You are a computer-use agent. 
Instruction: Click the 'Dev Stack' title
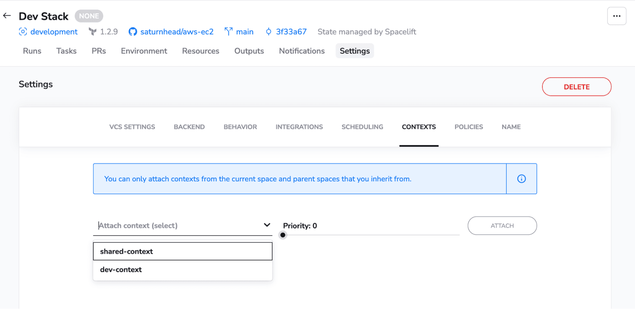(44, 16)
